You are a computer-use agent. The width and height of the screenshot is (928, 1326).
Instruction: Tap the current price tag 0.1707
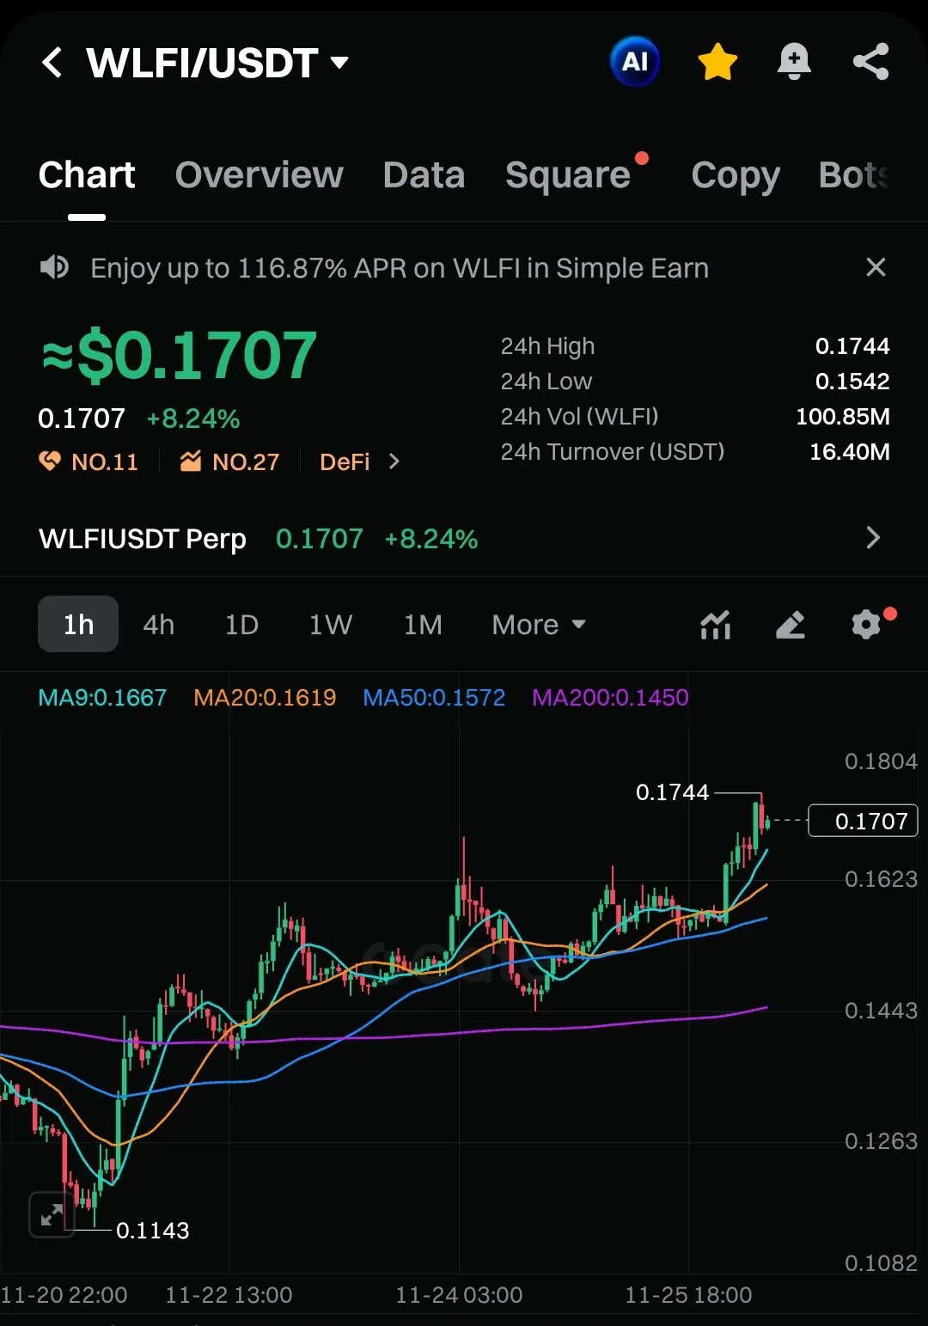point(864,821)
